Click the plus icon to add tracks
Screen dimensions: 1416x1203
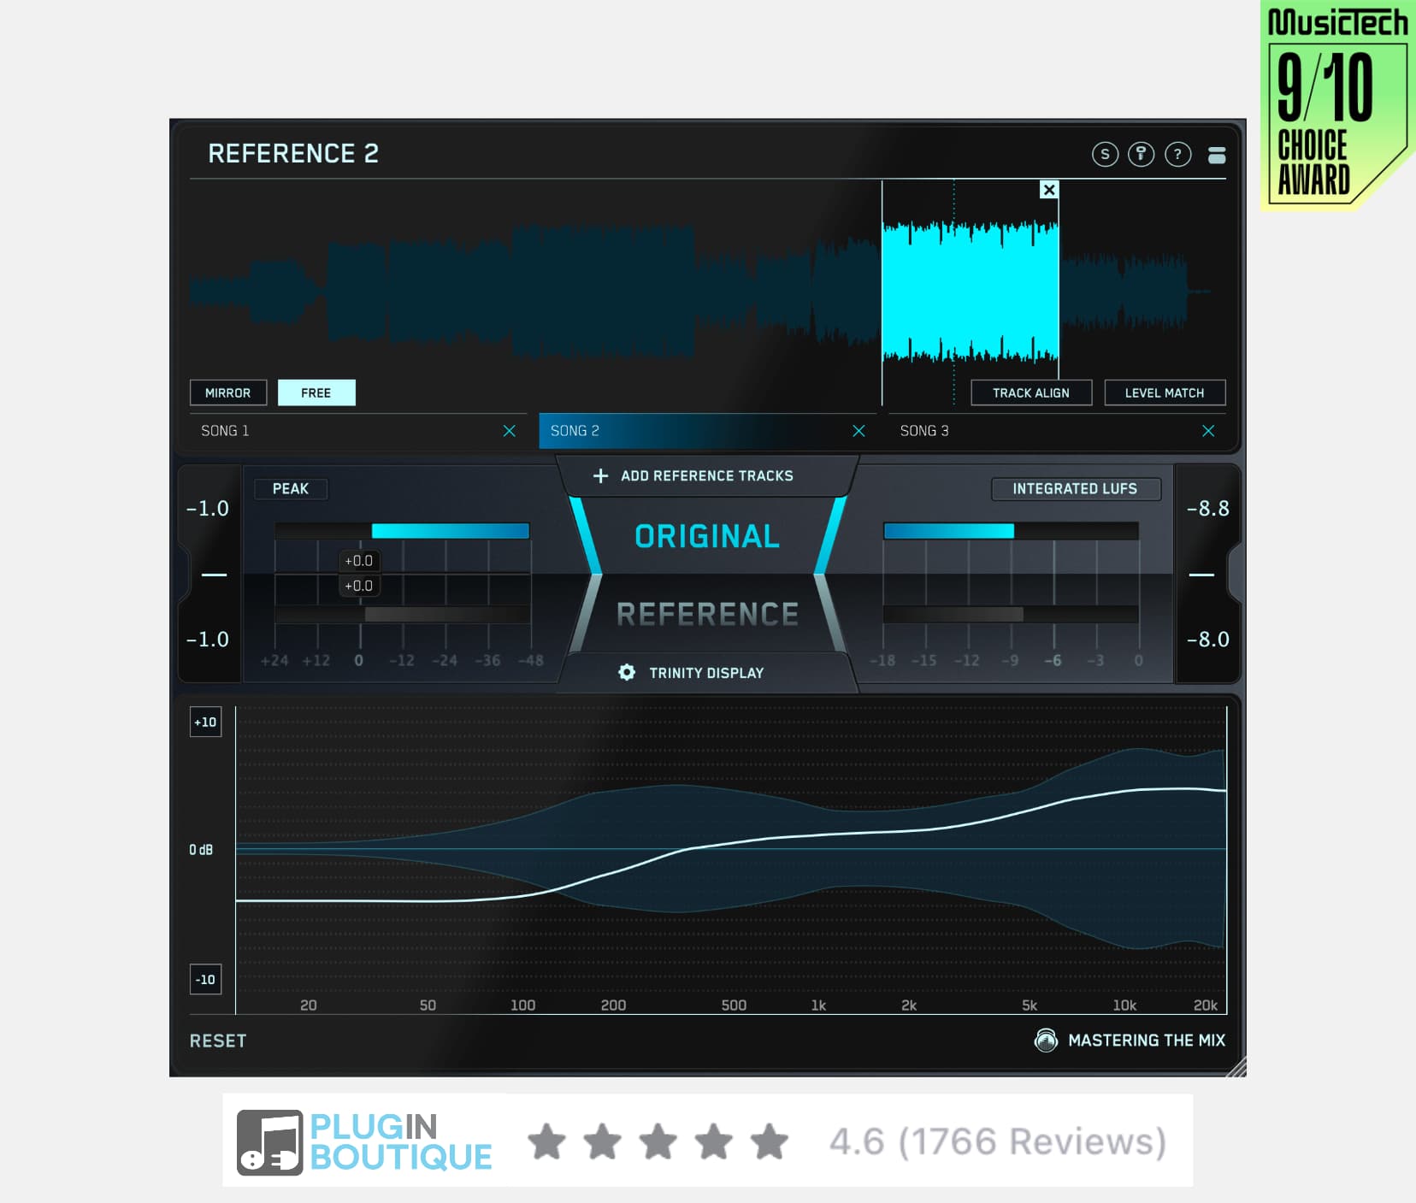600,475
